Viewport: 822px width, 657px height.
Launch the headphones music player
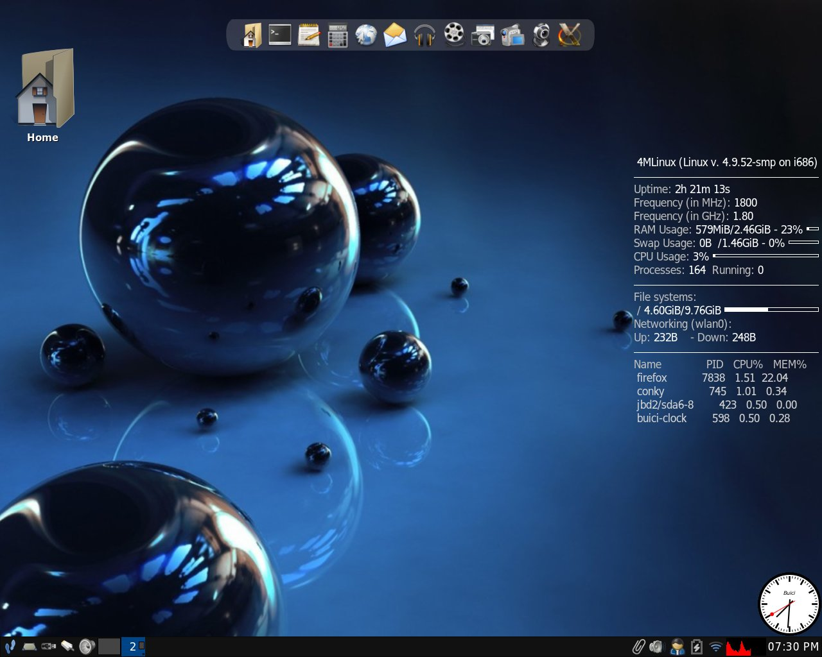424,35
